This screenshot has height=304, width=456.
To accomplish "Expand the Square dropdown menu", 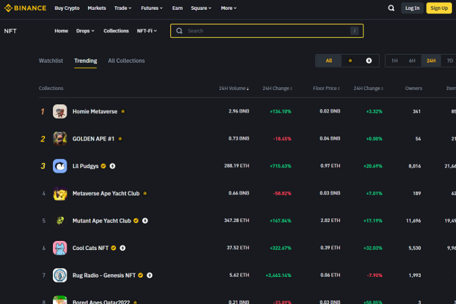I will pyautogui.click(x=201, y=8).
